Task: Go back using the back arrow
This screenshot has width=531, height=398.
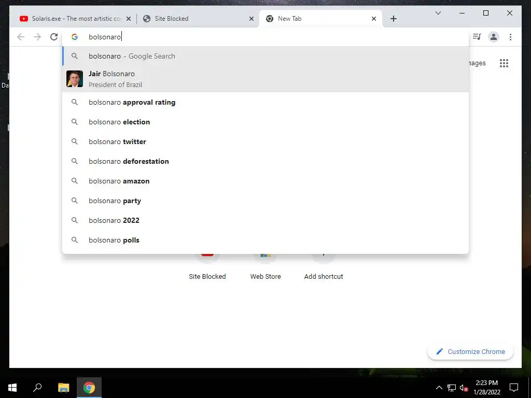Action: click(21, 37)
